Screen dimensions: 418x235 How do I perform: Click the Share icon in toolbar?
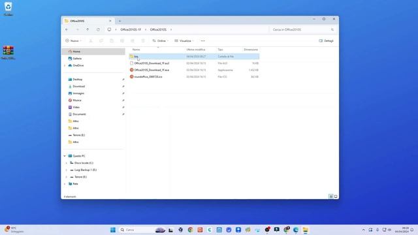[133, 40]
